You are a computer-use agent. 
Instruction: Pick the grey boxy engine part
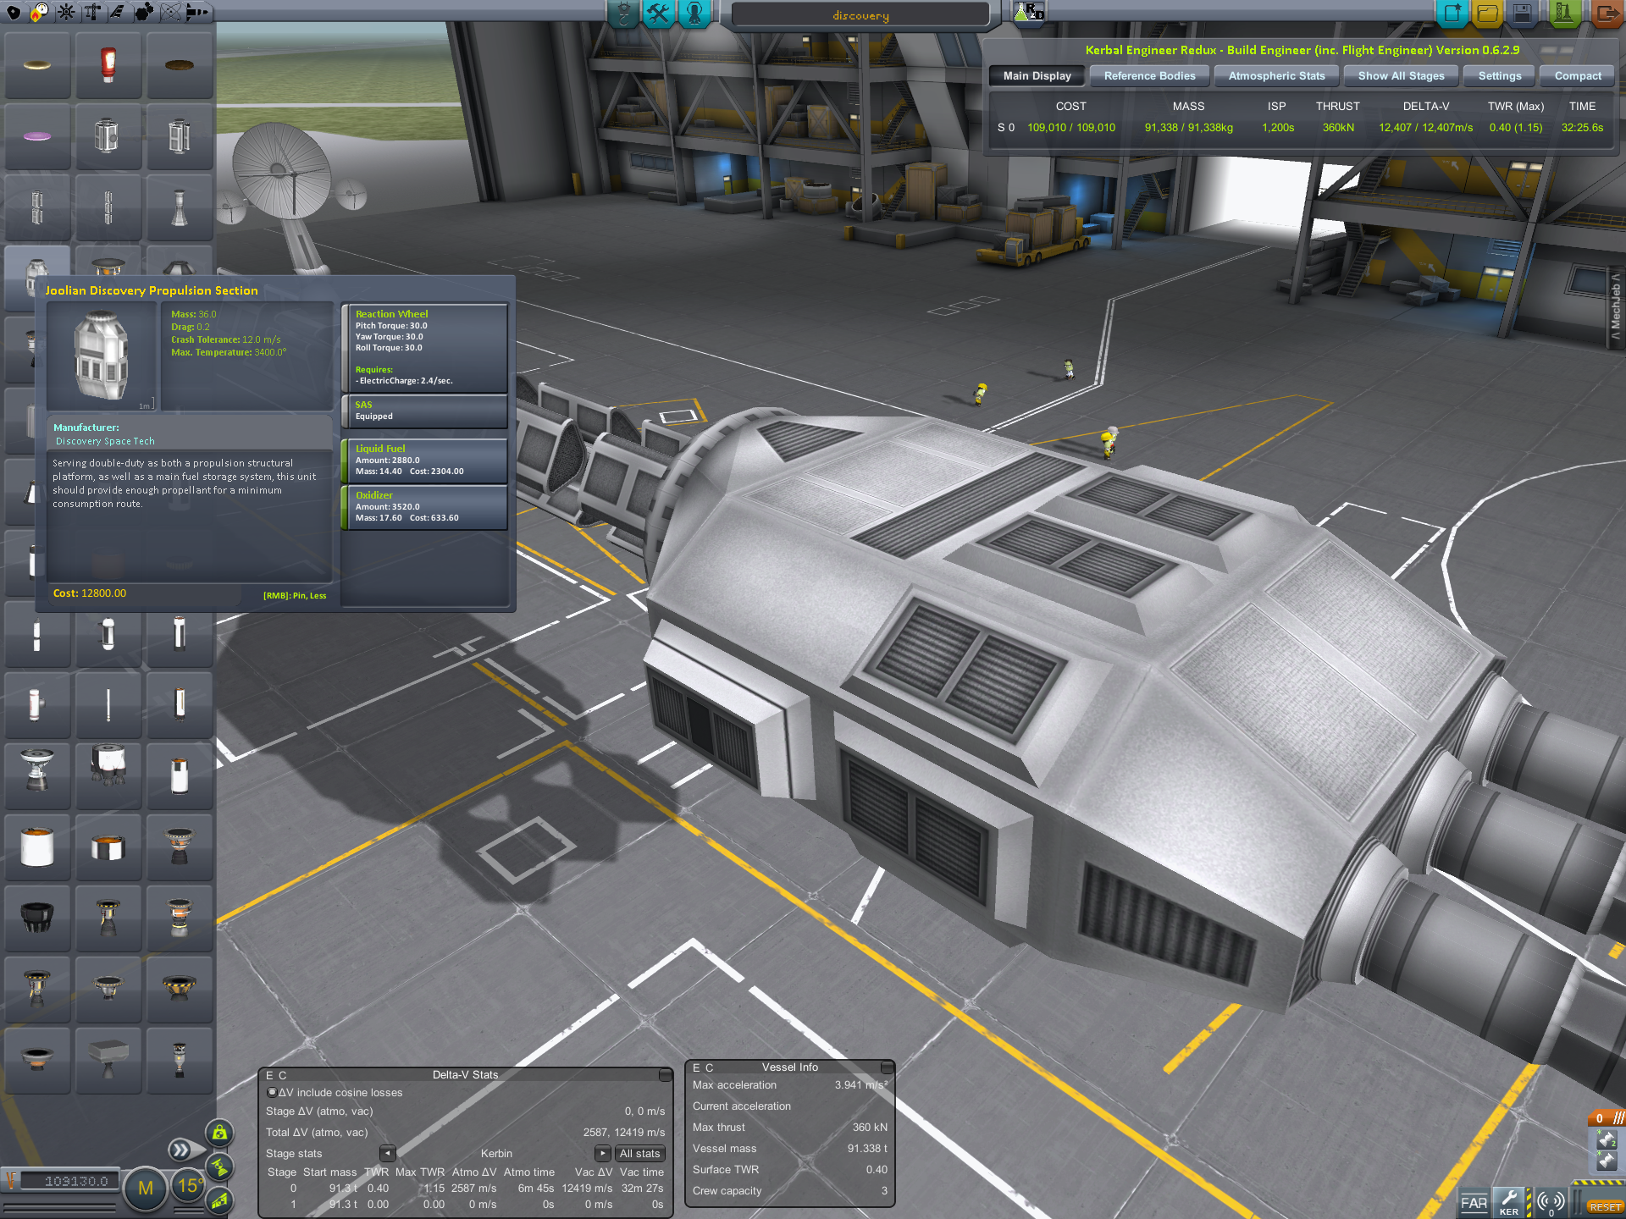[x=108, y=1061]
